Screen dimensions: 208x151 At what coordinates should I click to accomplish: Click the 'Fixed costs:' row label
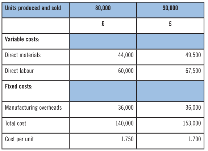tap(19, 87)
